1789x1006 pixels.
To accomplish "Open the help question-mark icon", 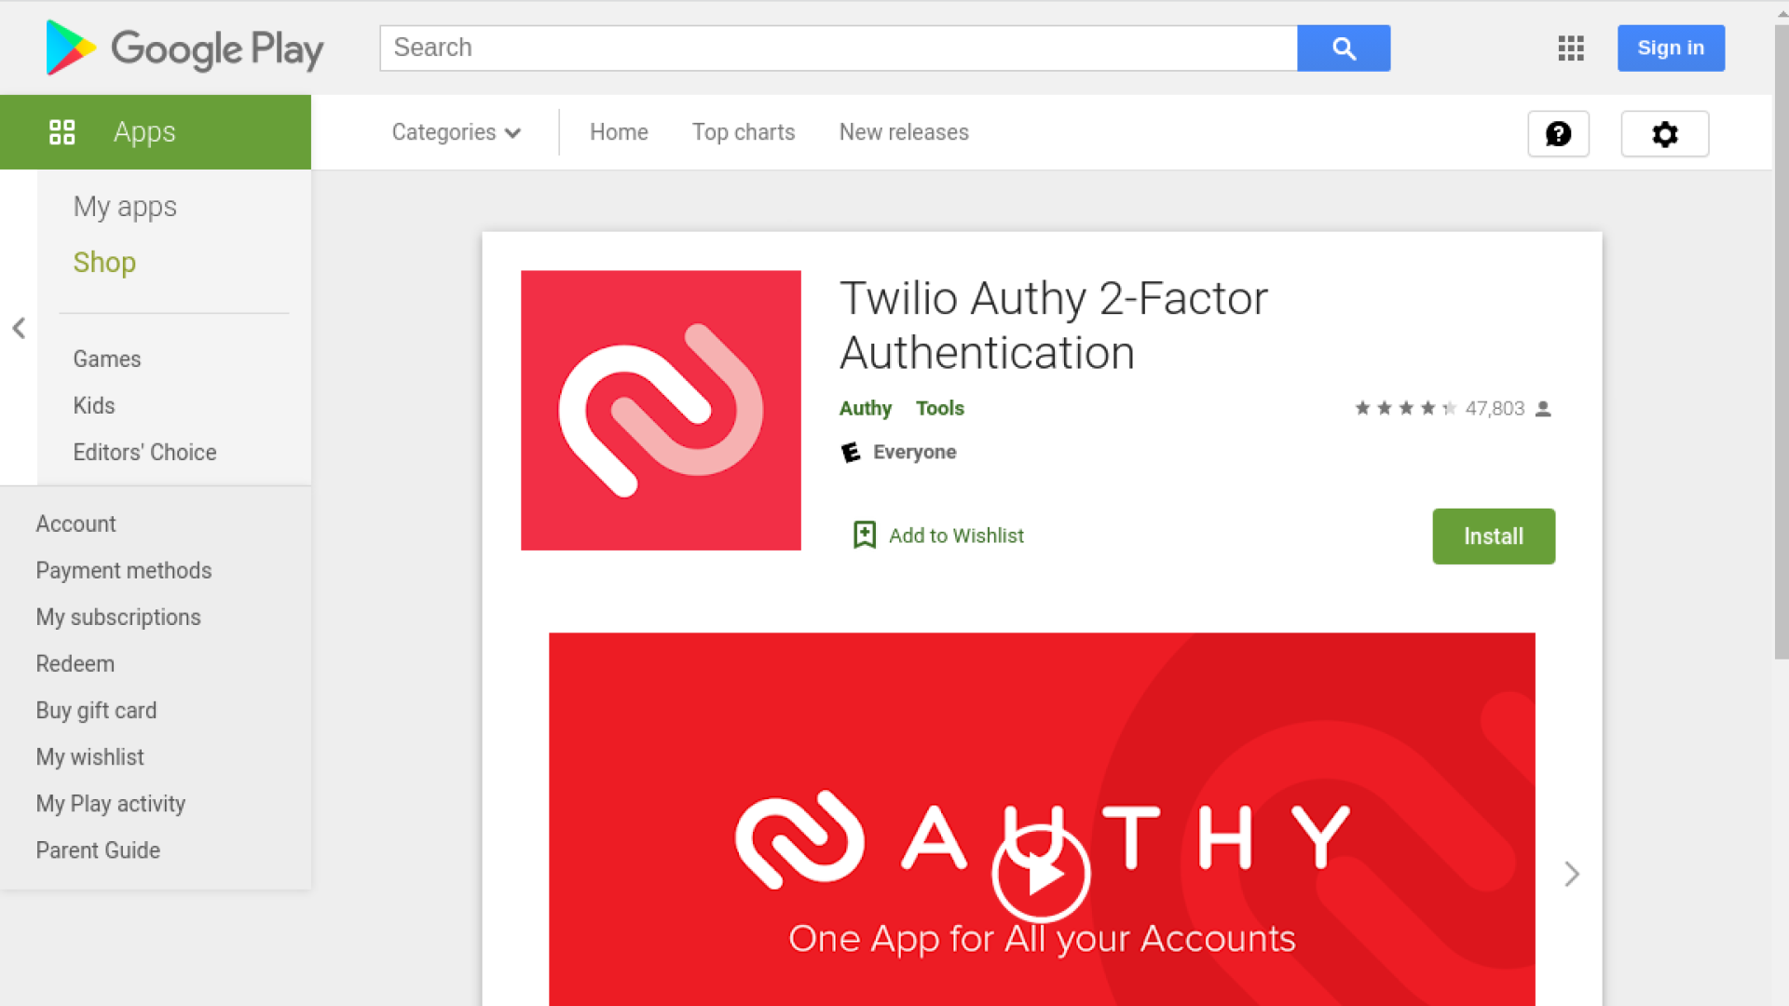I will 1558,133.
